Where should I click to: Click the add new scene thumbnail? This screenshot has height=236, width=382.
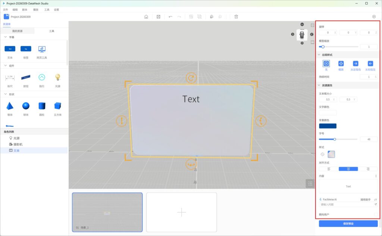click(181, 212)
